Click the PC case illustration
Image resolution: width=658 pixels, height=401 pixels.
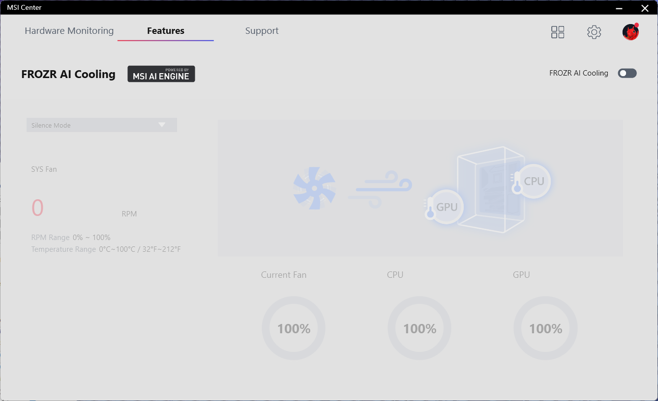(x=491, y=189)
